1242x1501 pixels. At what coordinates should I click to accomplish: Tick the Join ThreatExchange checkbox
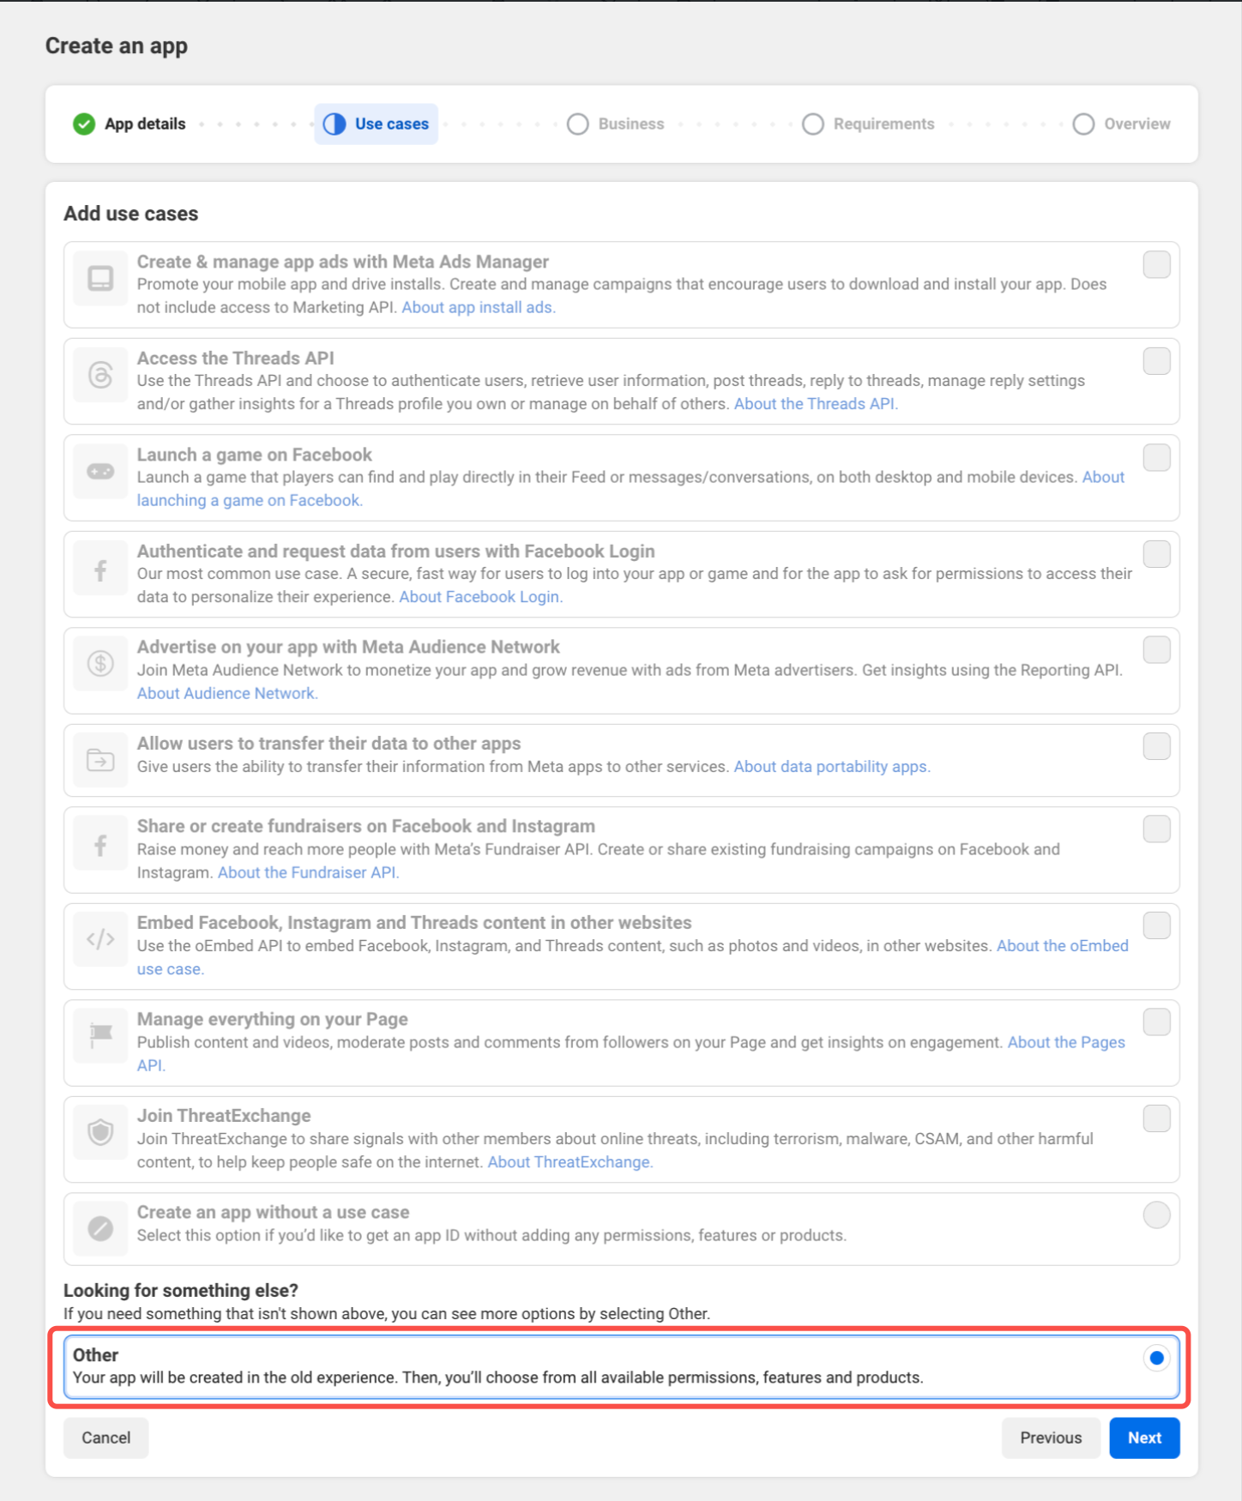tap(1156, 1118)
